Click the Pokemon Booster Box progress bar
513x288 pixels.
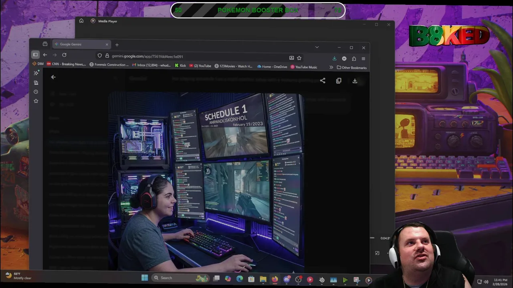point(258,10)
